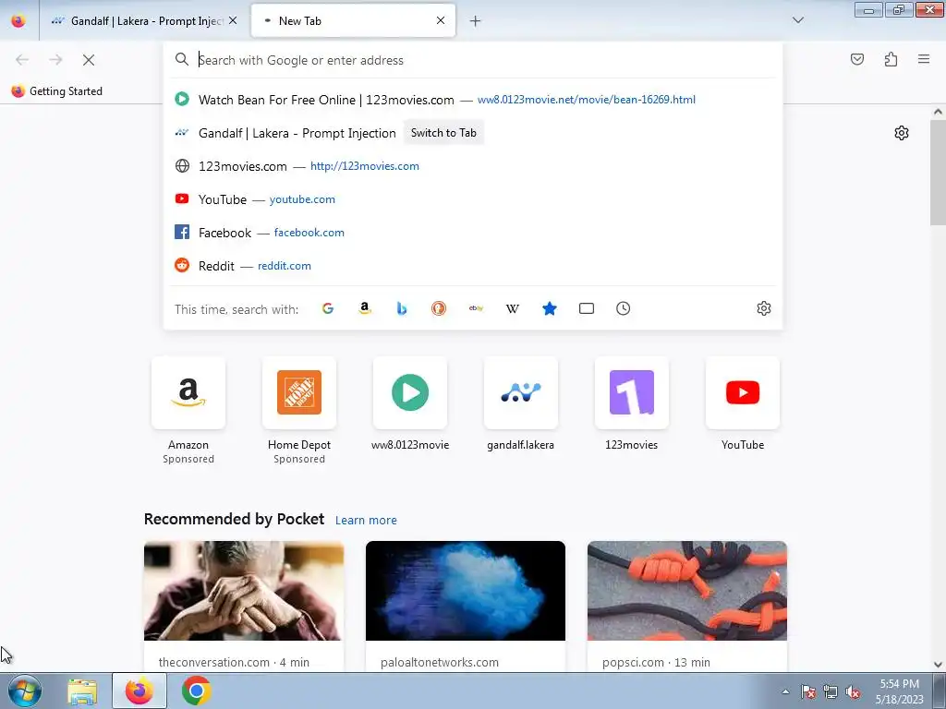Search this time with eBay icon
This screenshot has width=946, height=709.
tap(476, 308)
